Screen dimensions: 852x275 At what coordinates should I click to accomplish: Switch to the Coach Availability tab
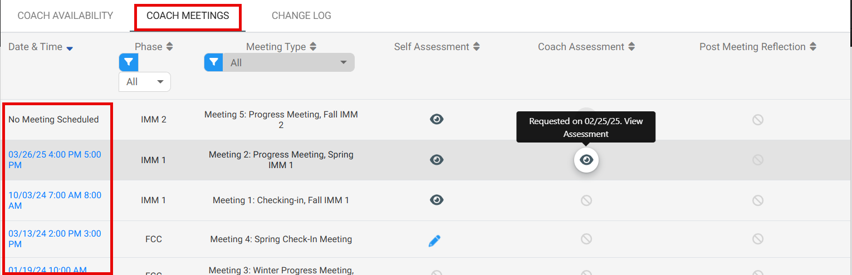pyautogui.click(x=65, y=16)
